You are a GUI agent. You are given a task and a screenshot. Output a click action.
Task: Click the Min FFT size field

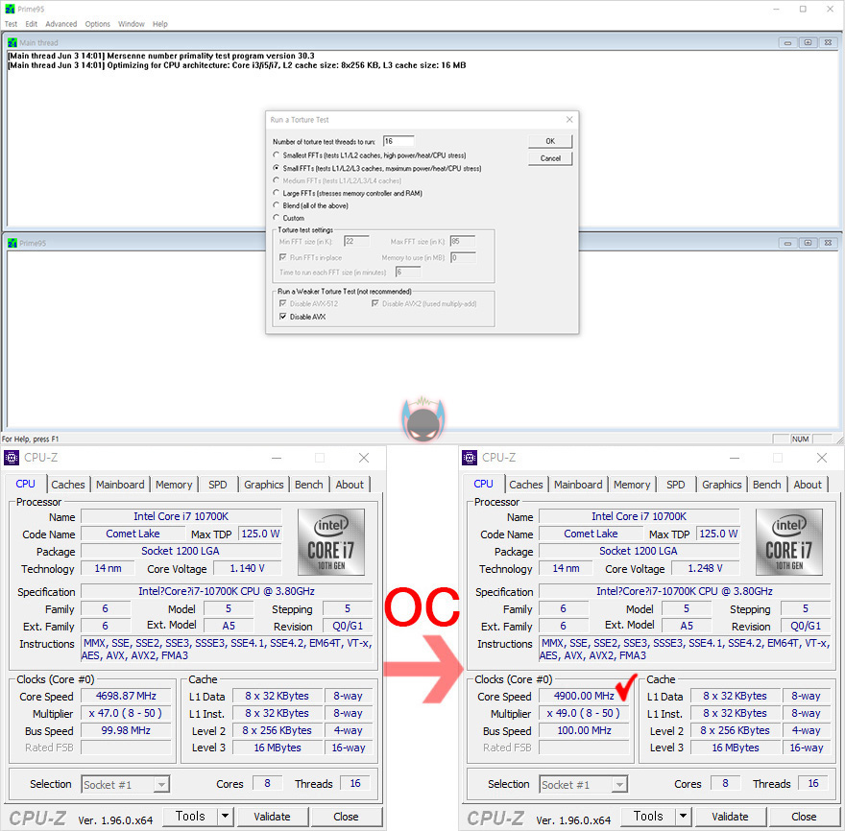(x=356, y=241)
